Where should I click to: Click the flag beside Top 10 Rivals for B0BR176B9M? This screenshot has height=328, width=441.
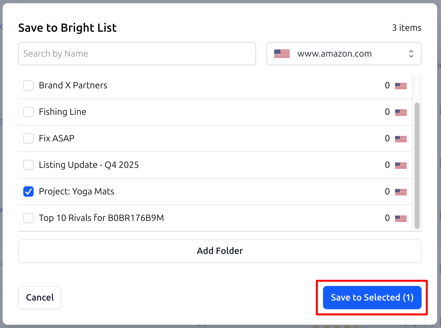(x=401, y=218)
